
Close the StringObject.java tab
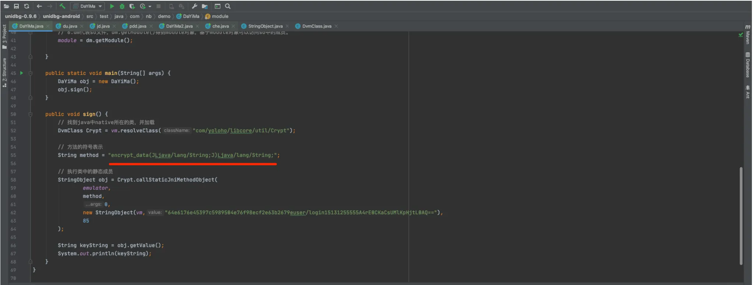pyautogui.click(x=287, y=26)
